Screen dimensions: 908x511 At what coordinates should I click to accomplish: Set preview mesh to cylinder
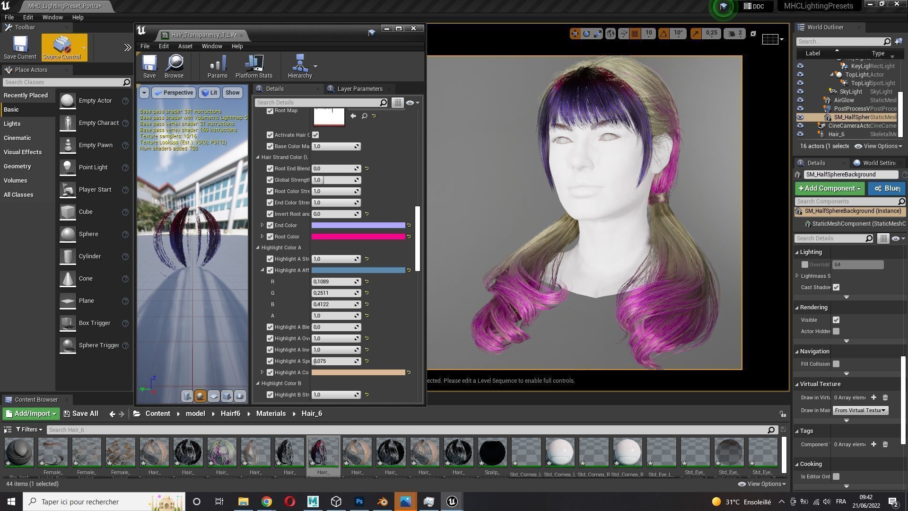click(x=187, y=396)
